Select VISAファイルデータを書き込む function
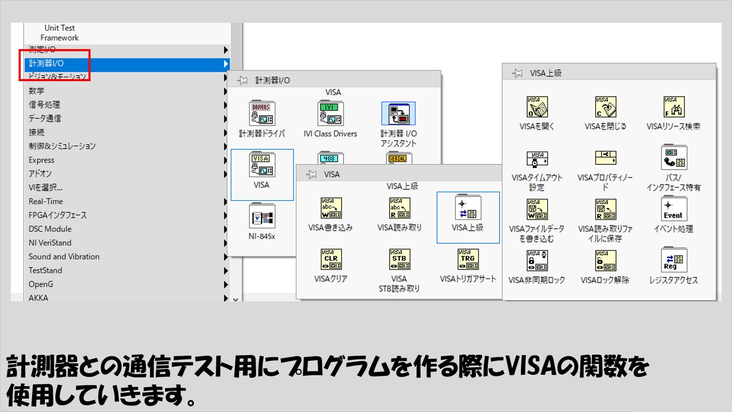 [x=537, y=209]
